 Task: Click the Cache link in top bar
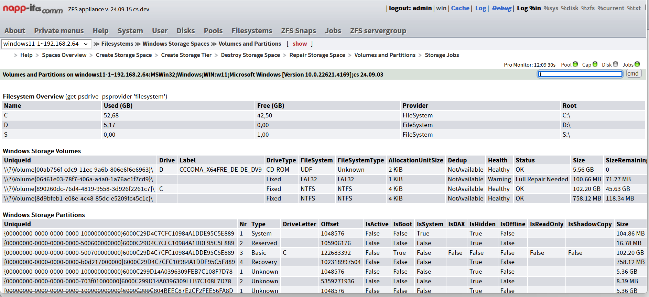pos(460,8)
